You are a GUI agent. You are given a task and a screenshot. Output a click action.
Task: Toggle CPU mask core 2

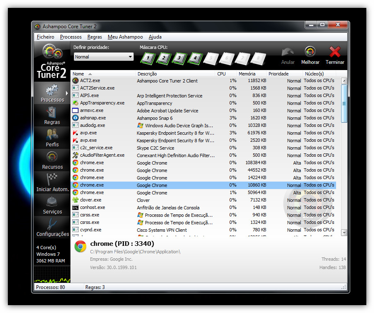pos(164,58)
